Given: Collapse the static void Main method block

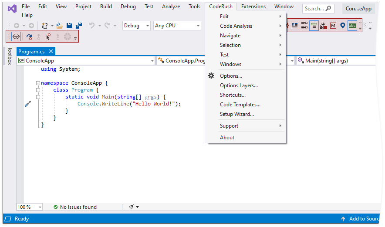Looking at the screenshot, I should point(38,97).
